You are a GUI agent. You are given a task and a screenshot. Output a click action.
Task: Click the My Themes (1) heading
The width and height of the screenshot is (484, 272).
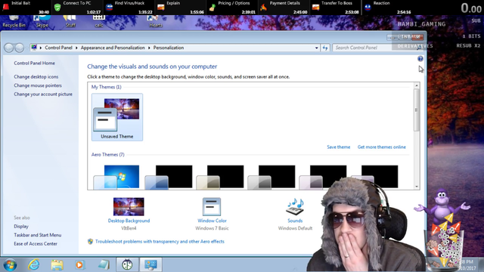[x=106, y=87]
